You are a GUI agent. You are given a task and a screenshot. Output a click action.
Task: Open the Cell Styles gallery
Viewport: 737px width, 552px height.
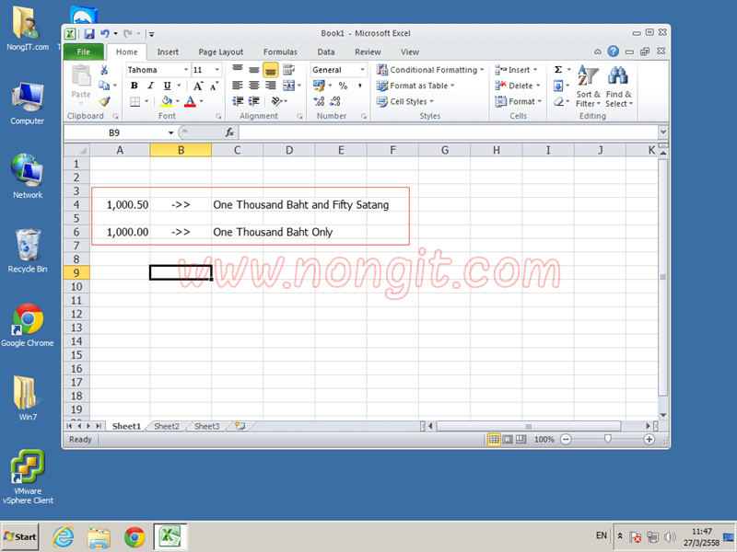405,101
